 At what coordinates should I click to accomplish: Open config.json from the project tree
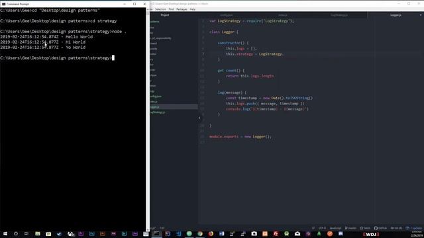(156, 97)
